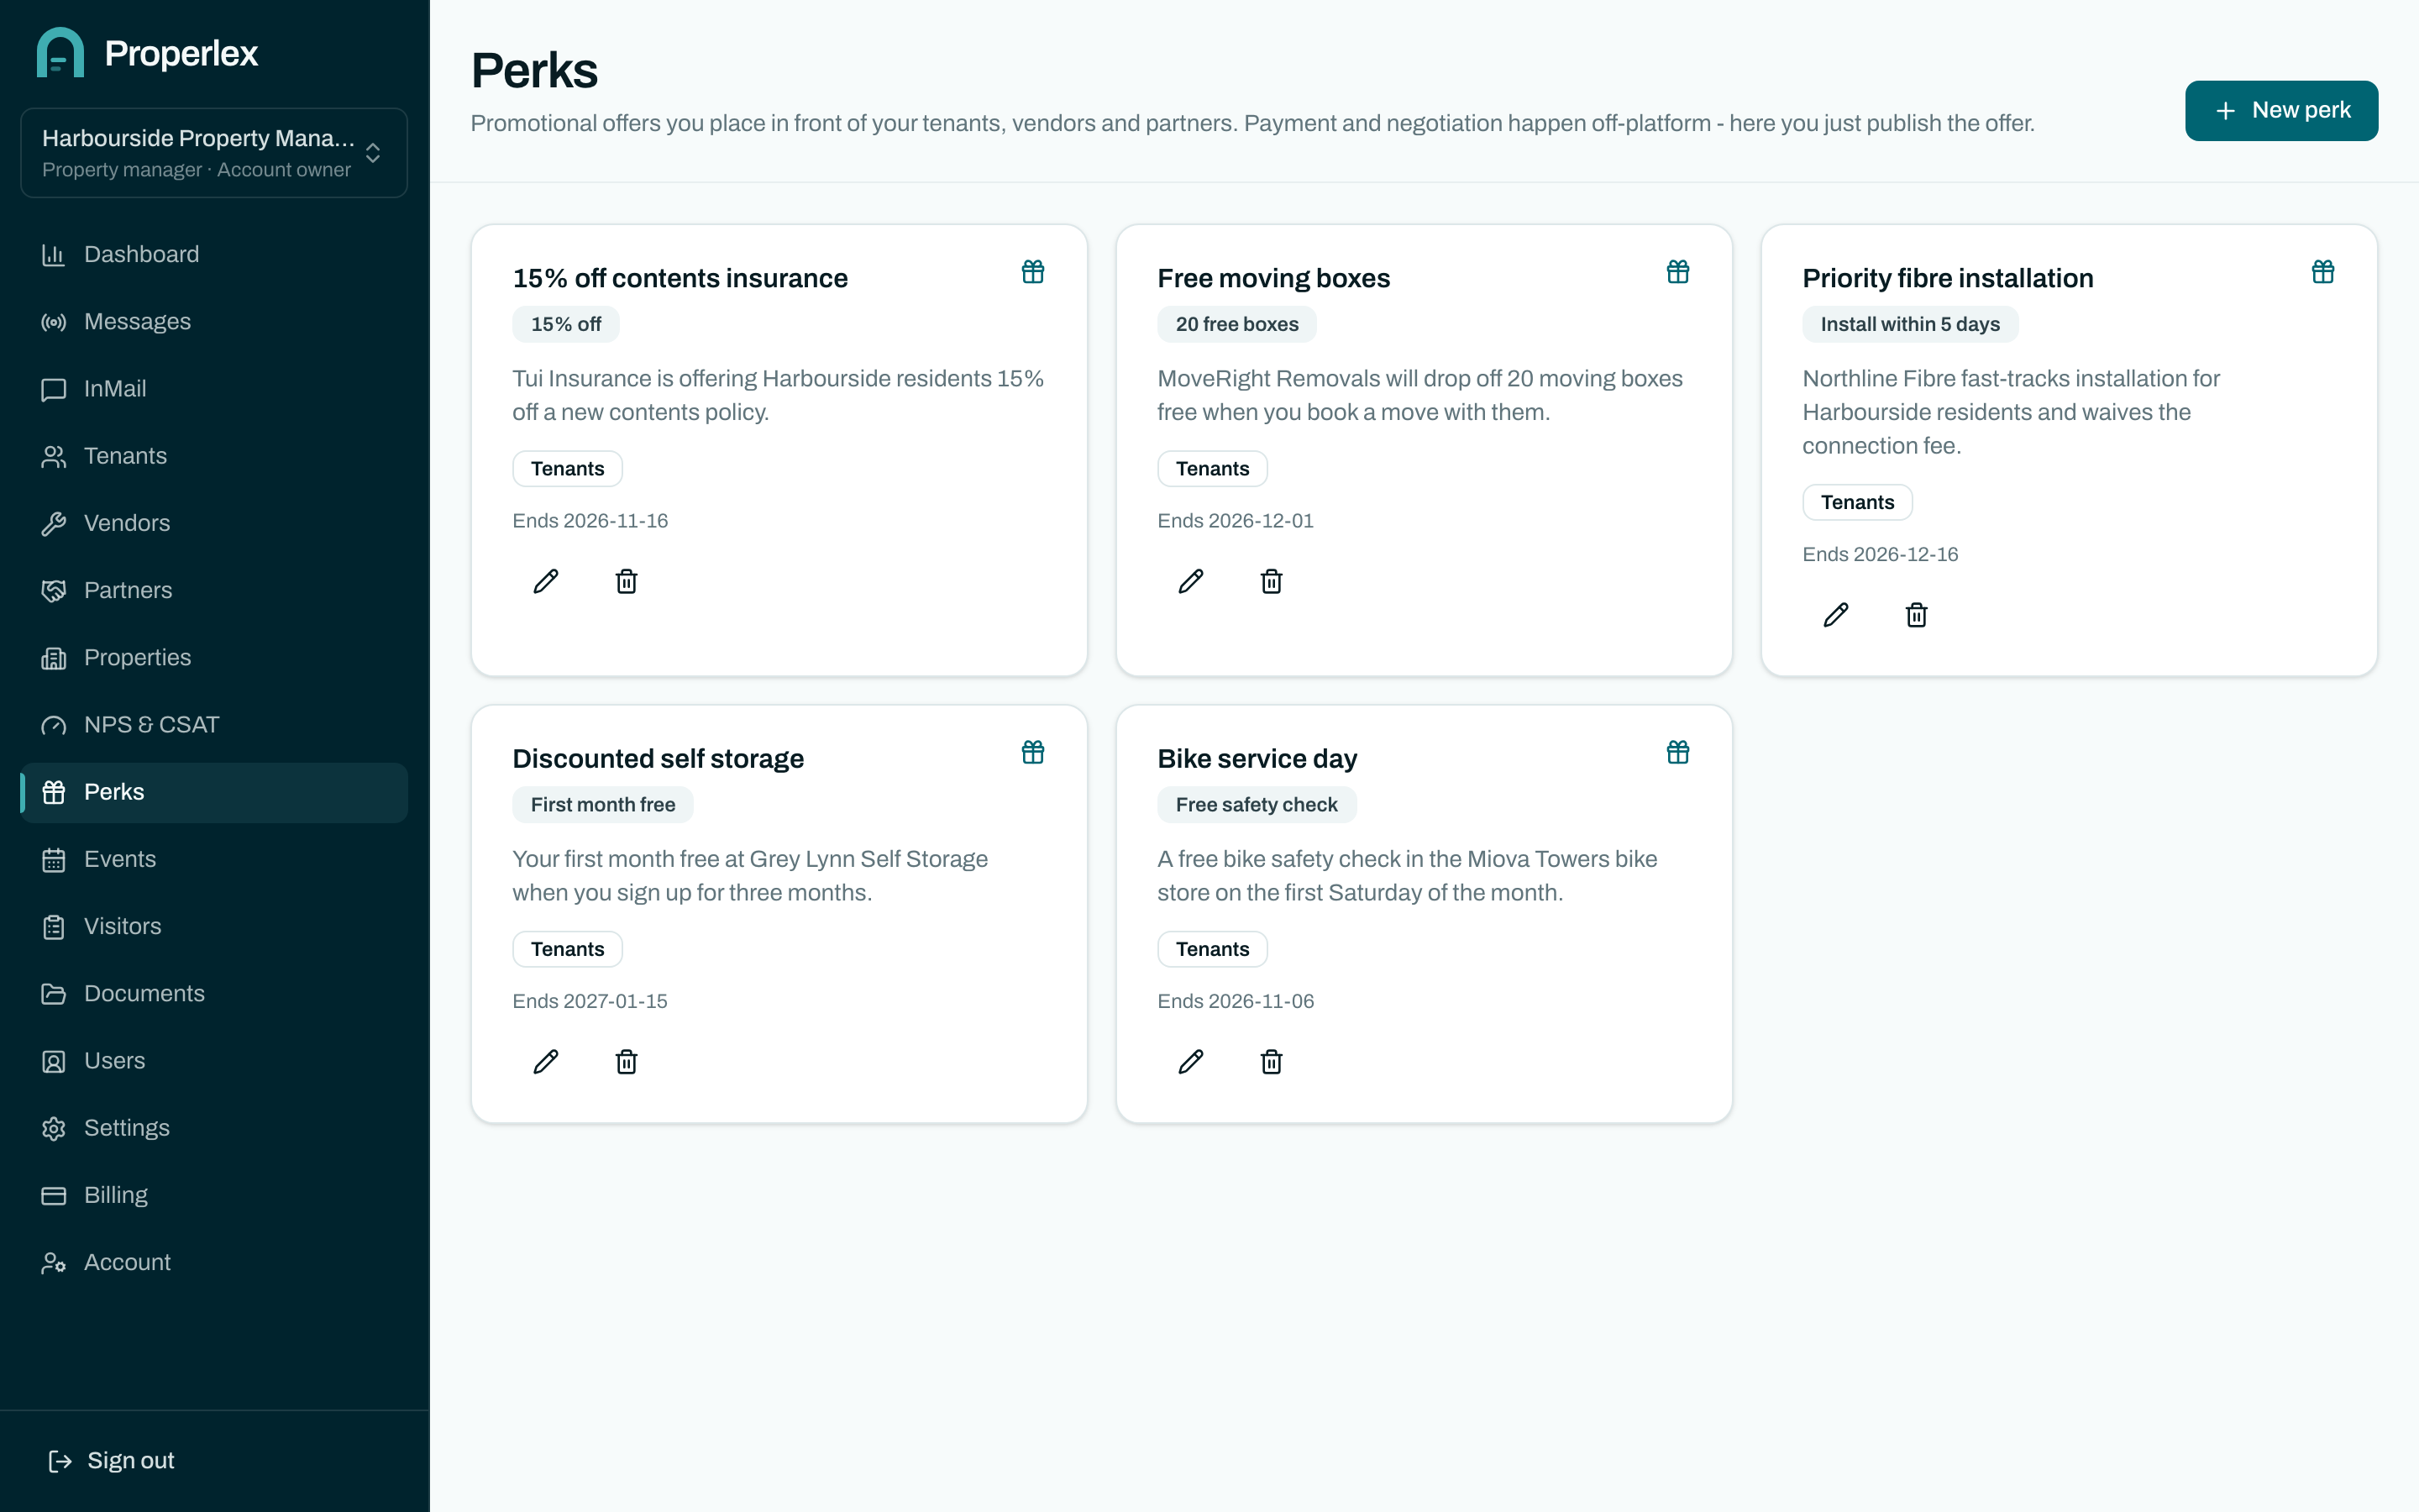This screenshot has width=2419, height=1512.
Task: Click the Properlex logo icon
Action: (x=60, y=52)
